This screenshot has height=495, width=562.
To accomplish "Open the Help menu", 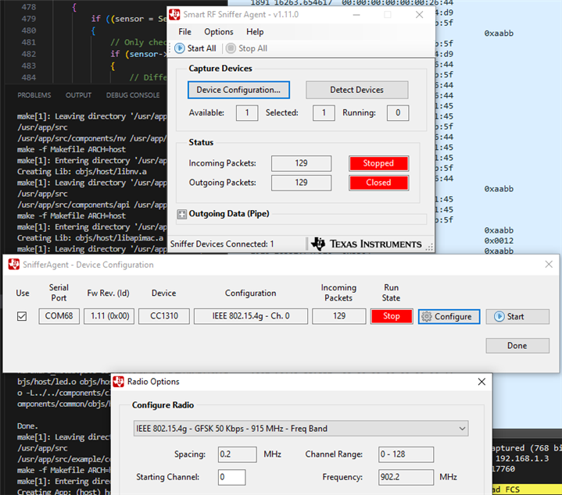I will [255, 32].
